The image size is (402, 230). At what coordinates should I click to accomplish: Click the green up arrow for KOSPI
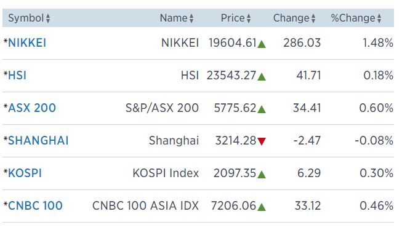262,175
